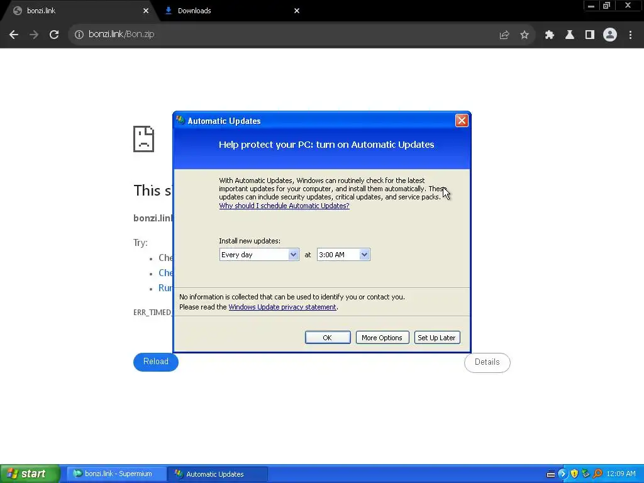The image size is (644, 483).
Task: Click the forward navigation arrow
Action: pos(34,35)
